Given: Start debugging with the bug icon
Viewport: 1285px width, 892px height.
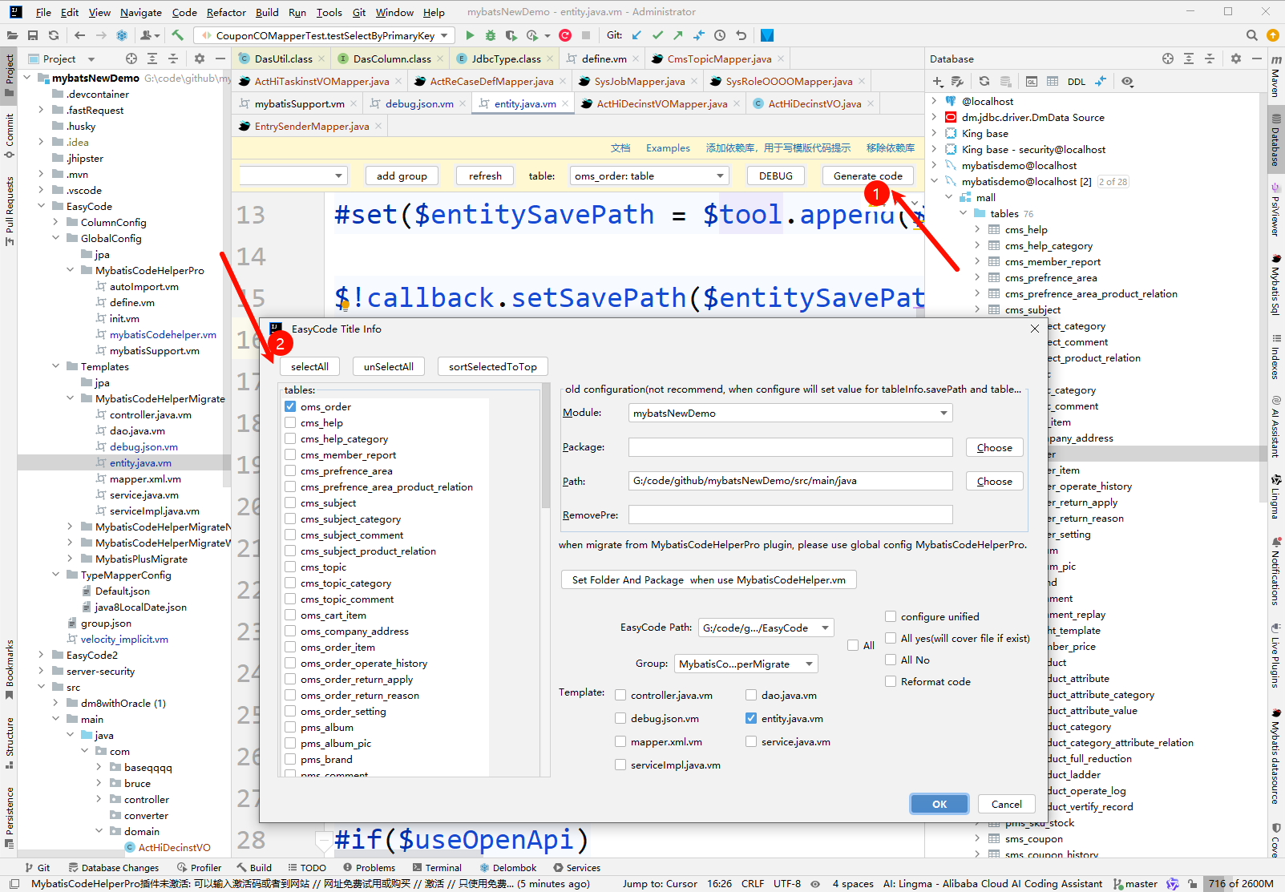Looking at the screenshot, I should click(x=490, y=35).
